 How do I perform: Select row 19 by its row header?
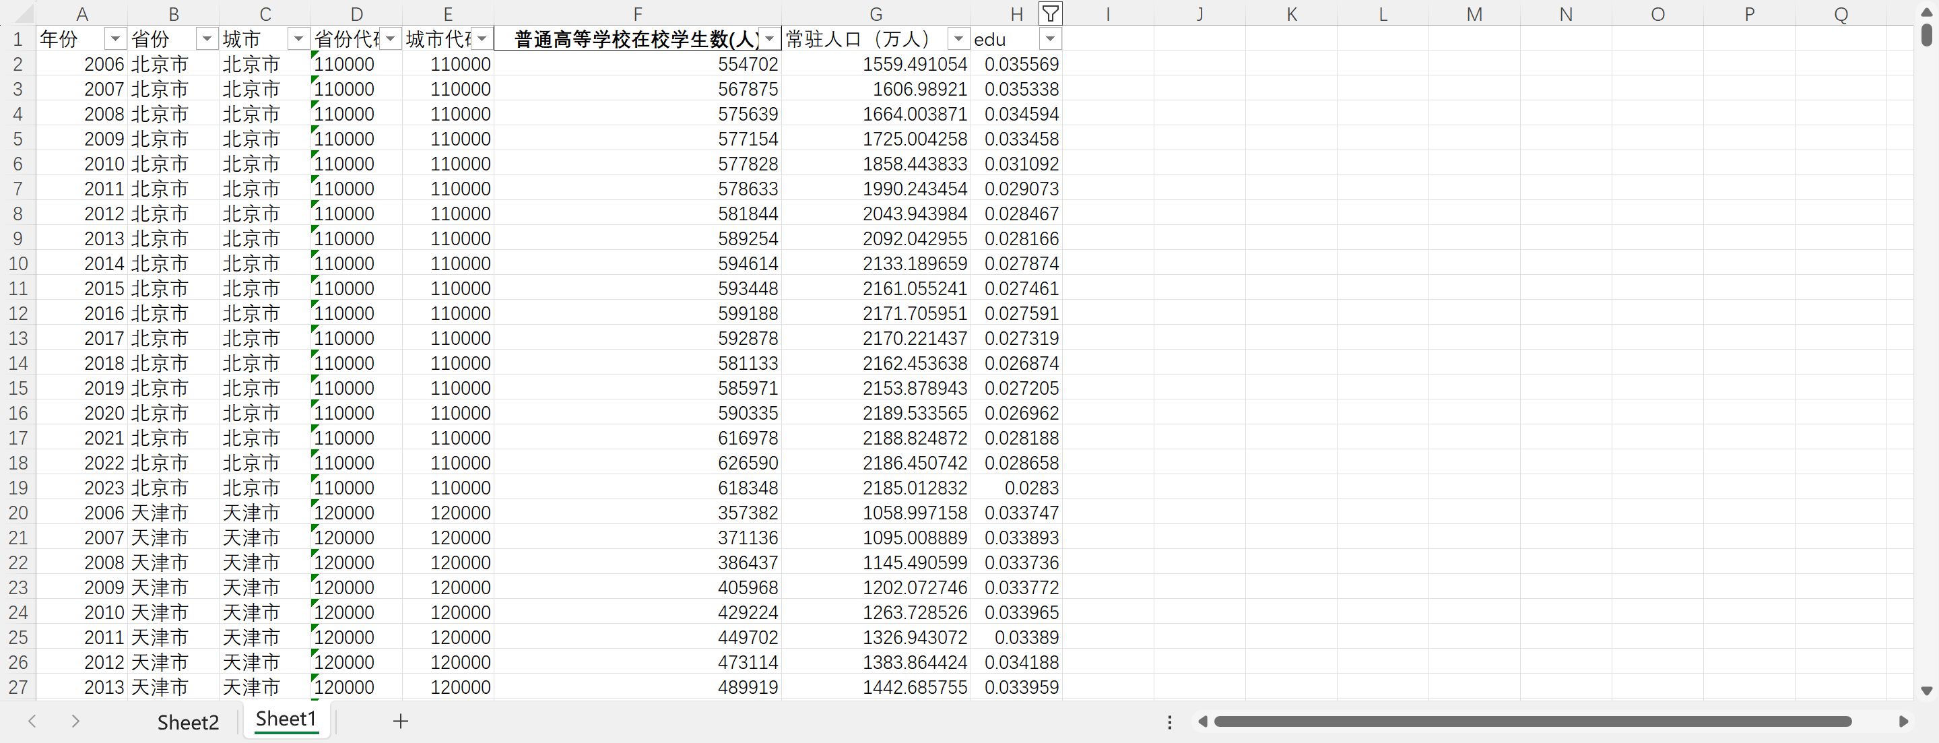point(18,488)
